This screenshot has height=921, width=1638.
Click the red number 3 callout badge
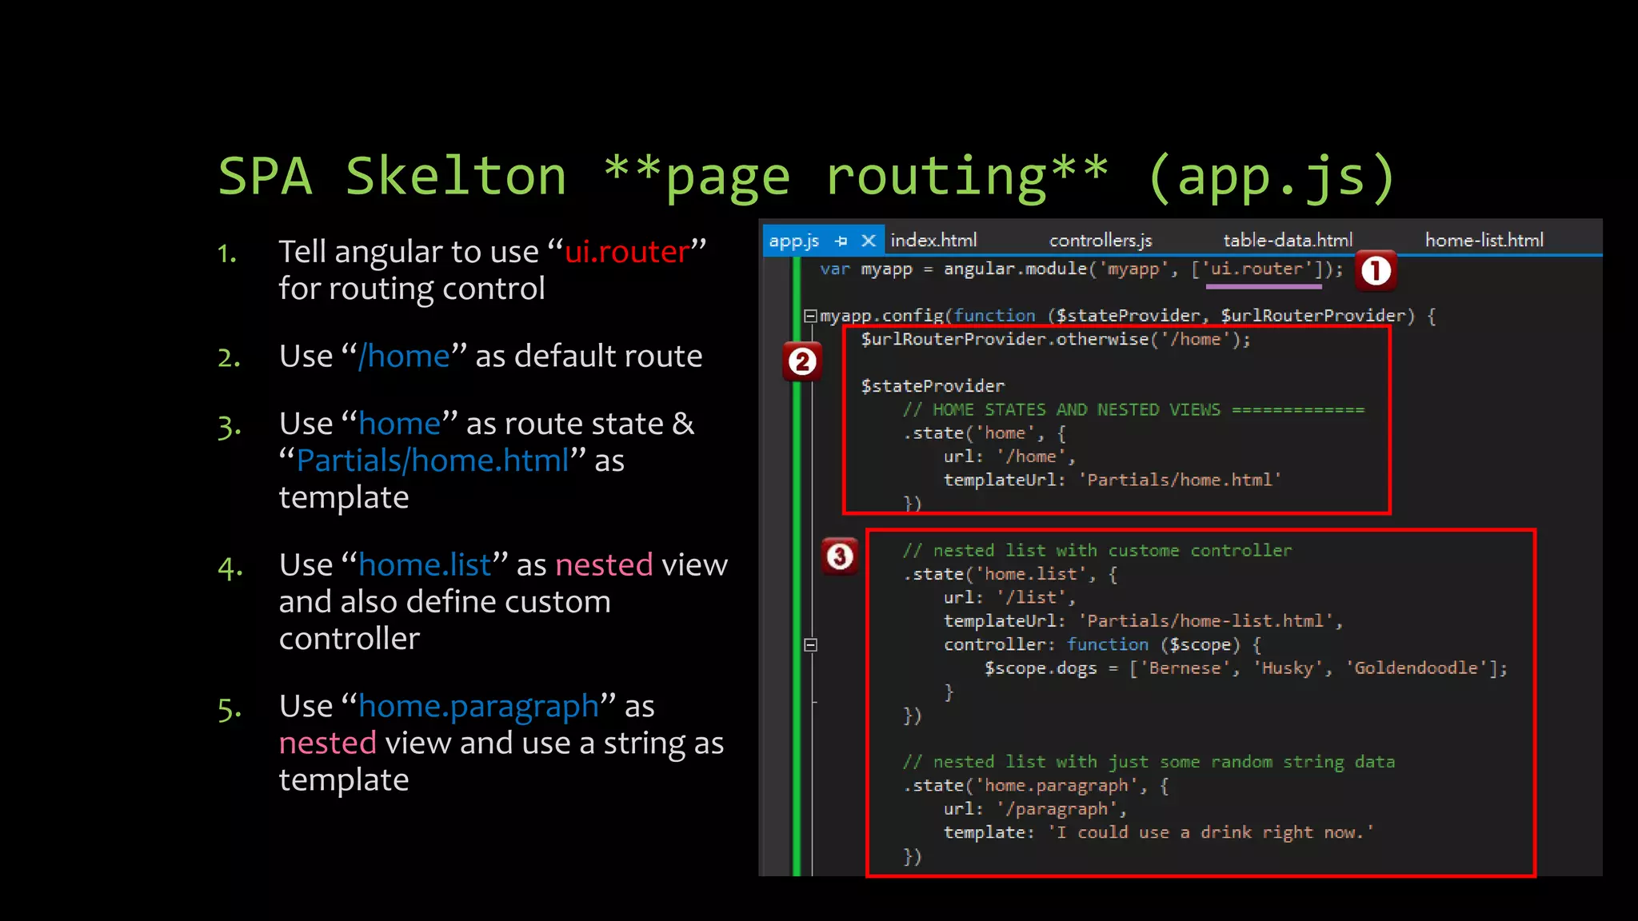pyautogui.click(x=840, y=556)
